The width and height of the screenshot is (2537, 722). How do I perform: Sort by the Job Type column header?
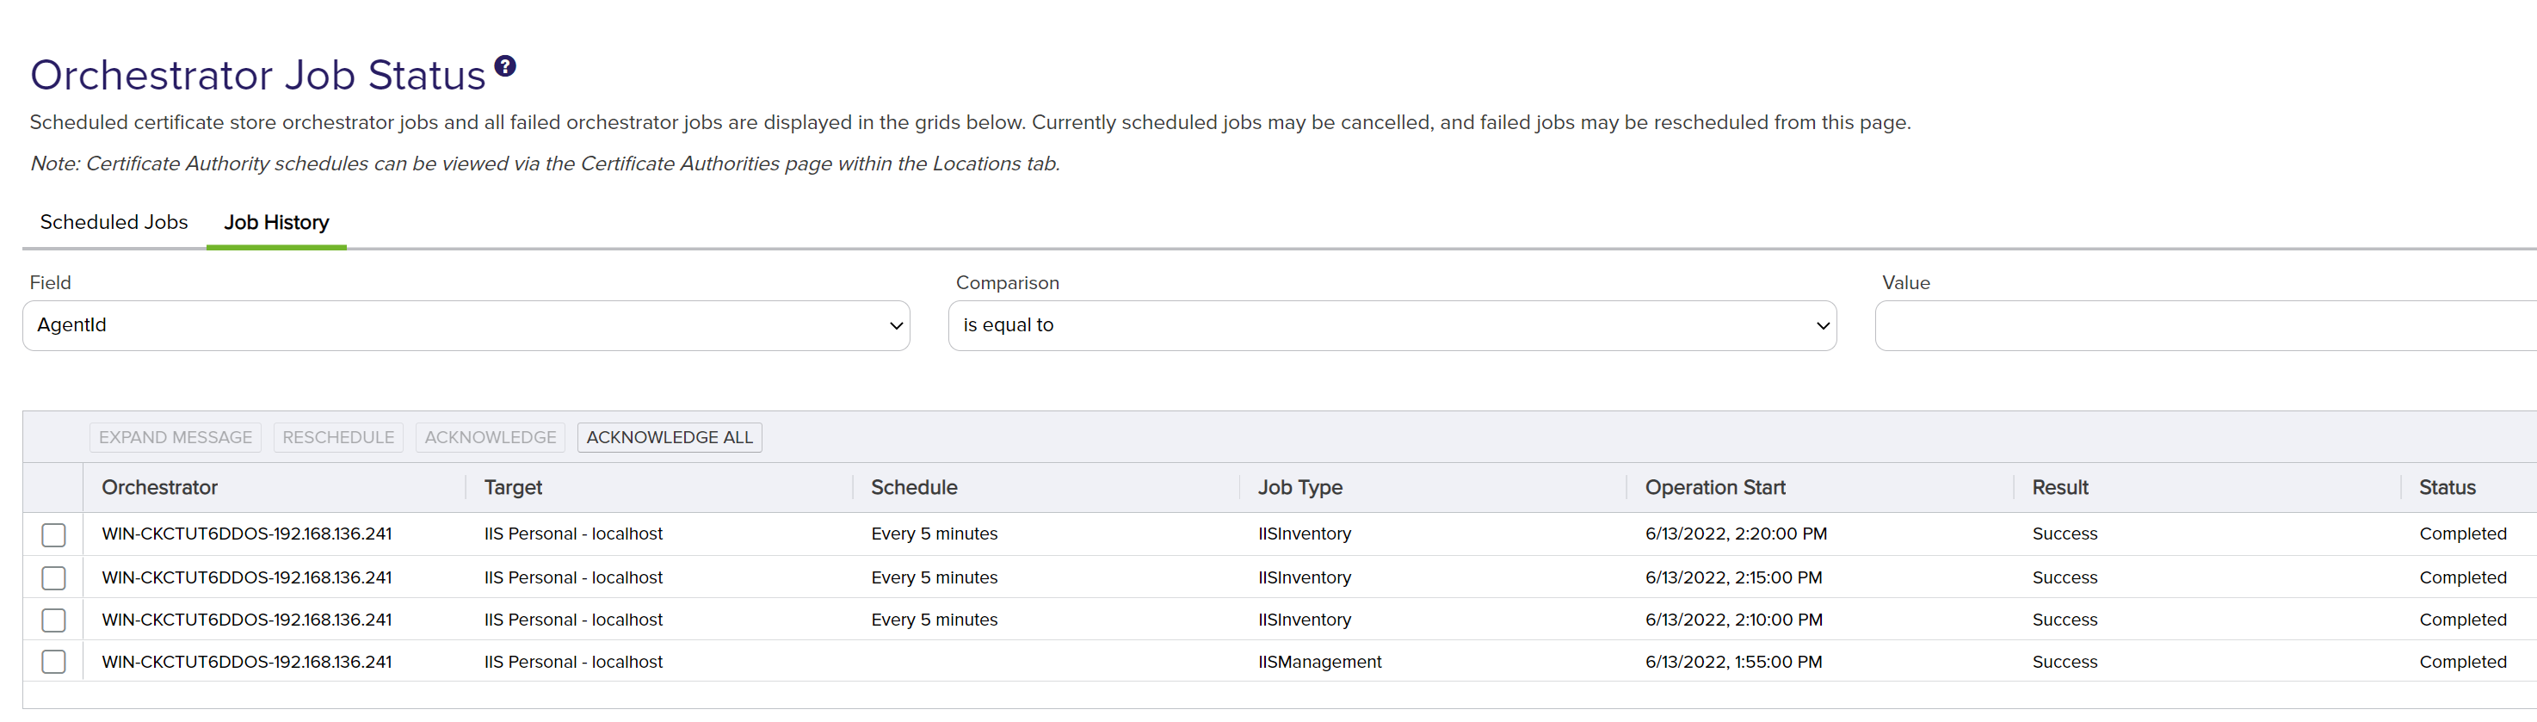click(x=1300, y=488)
